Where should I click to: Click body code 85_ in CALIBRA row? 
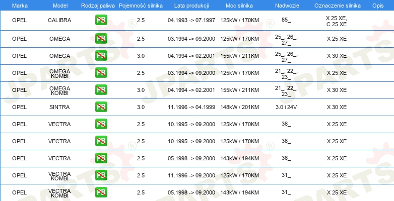tap(286, 20)
